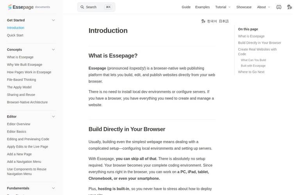Click 'Build Directly in Your Browser' heading
This screenshot has height=195, width=300.
pyautogui.click(x=127, y=129)
